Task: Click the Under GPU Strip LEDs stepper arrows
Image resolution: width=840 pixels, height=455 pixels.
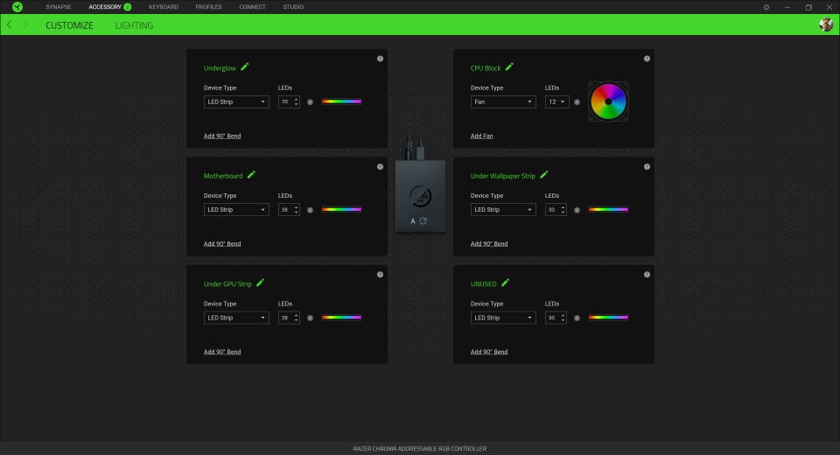Action: 297,318
